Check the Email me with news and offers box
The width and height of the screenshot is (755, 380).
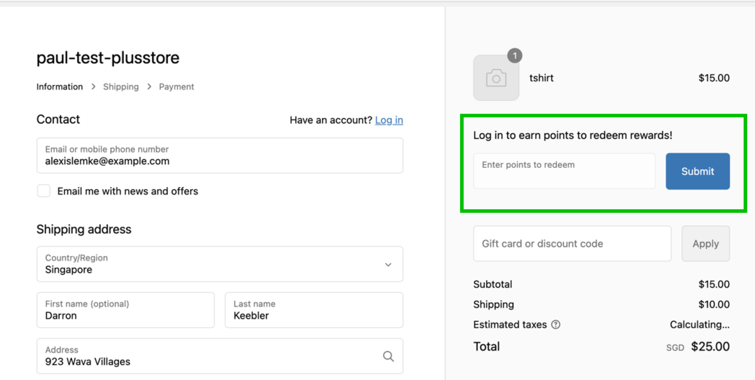pos(44,191)
